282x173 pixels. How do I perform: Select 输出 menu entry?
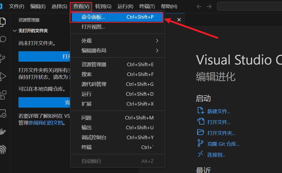(x=117, y=128)
